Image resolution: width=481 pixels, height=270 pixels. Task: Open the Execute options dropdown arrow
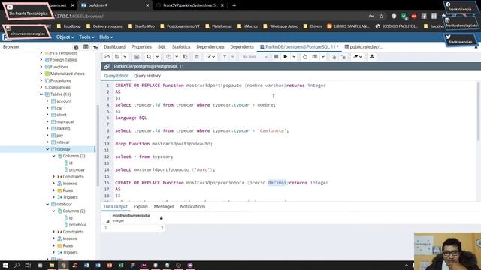click(x=294, y=57)
